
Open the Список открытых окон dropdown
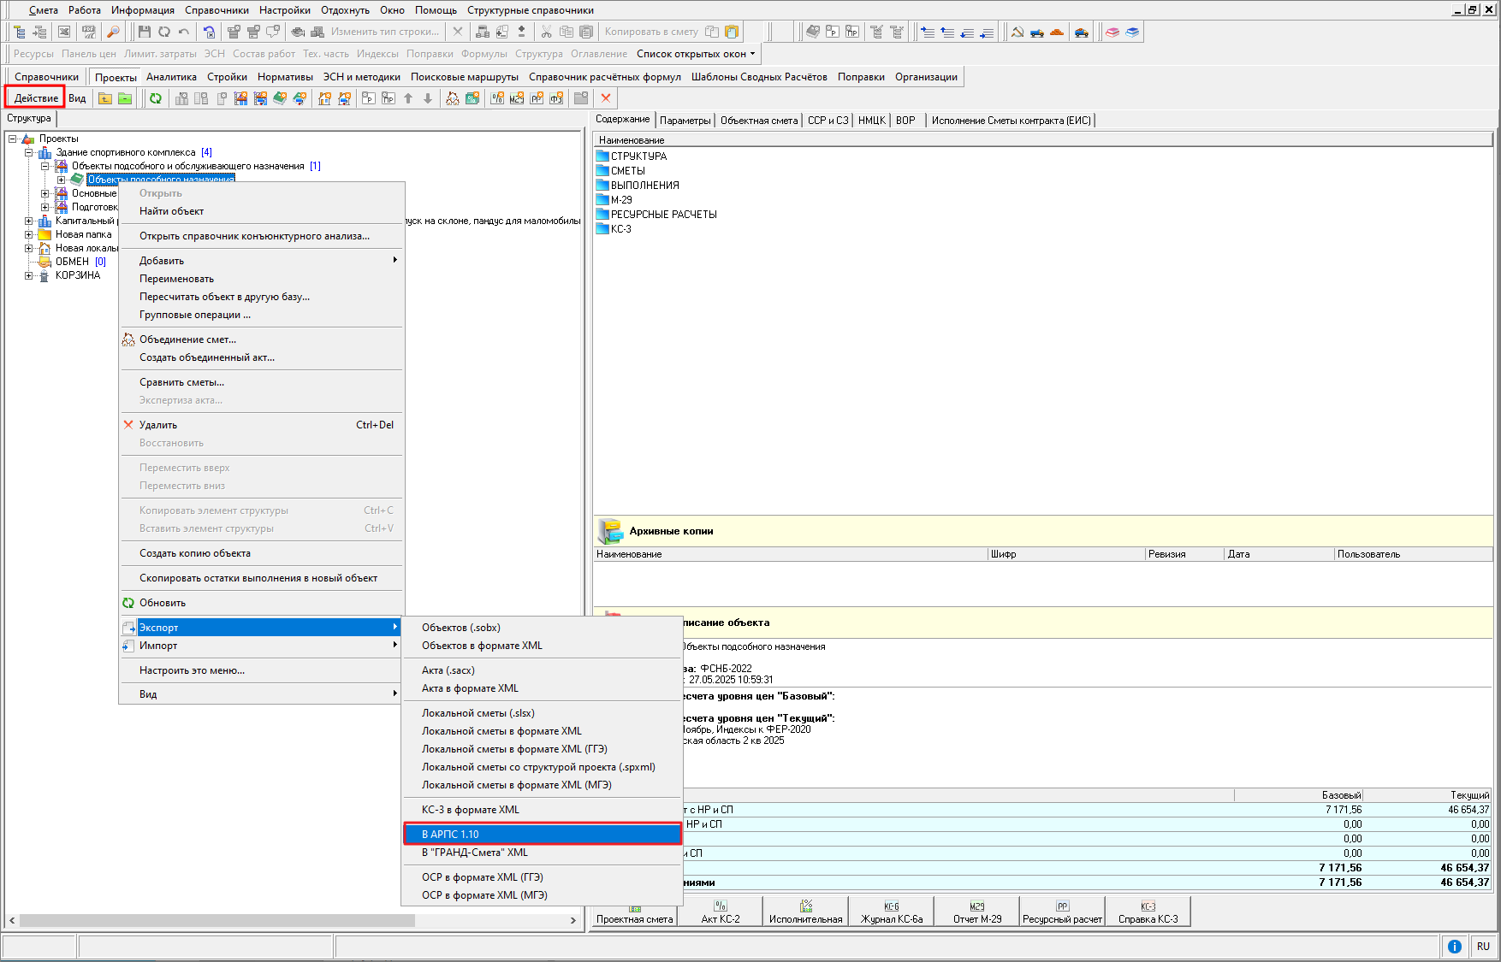point(696,54)
